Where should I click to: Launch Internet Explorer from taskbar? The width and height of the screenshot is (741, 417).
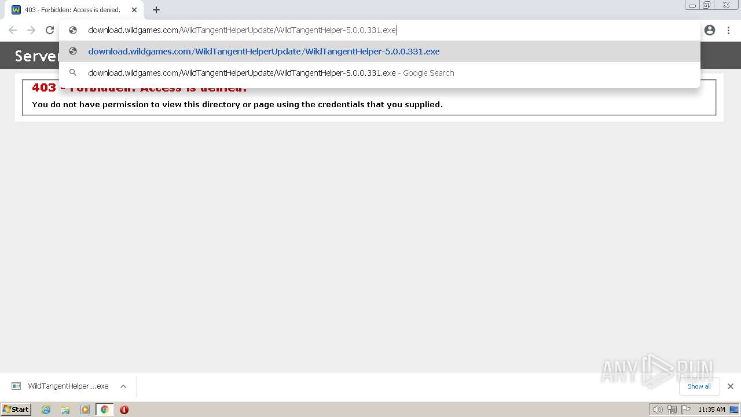(46, 409)
